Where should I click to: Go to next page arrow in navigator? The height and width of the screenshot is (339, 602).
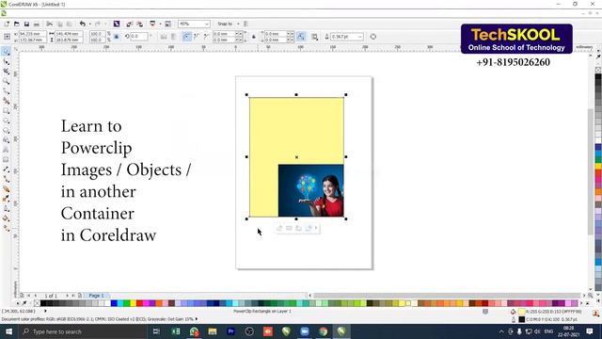pos(67,296)
